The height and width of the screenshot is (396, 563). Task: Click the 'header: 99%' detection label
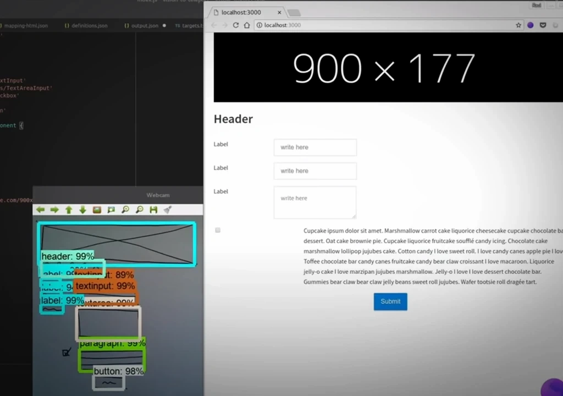click(68, 256)
